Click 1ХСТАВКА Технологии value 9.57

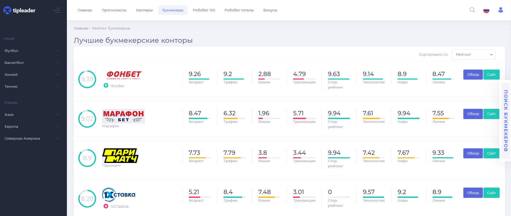[369, 192]
